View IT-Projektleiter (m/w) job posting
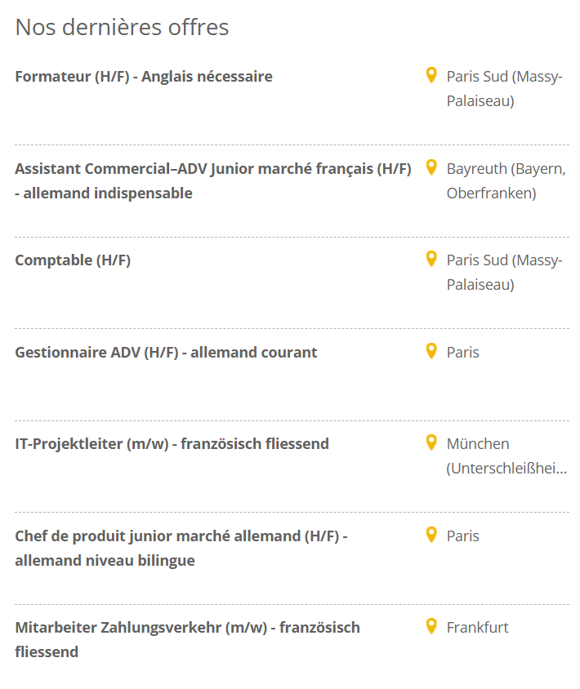The image size is (580, 689). pyautogui.click(x=172, y=444)
